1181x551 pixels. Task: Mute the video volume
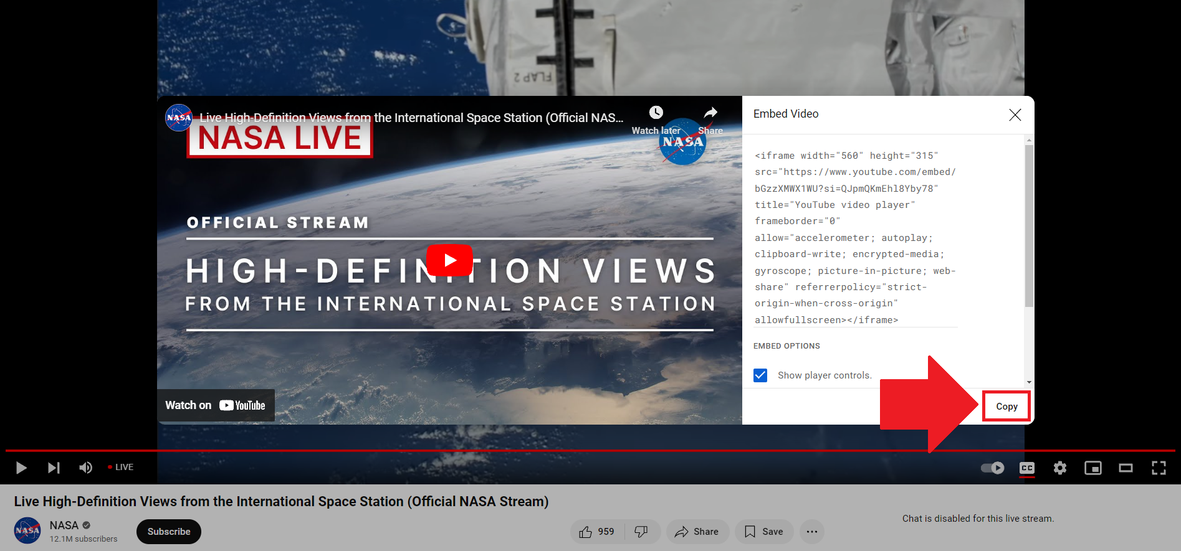(x=85, y=468)
